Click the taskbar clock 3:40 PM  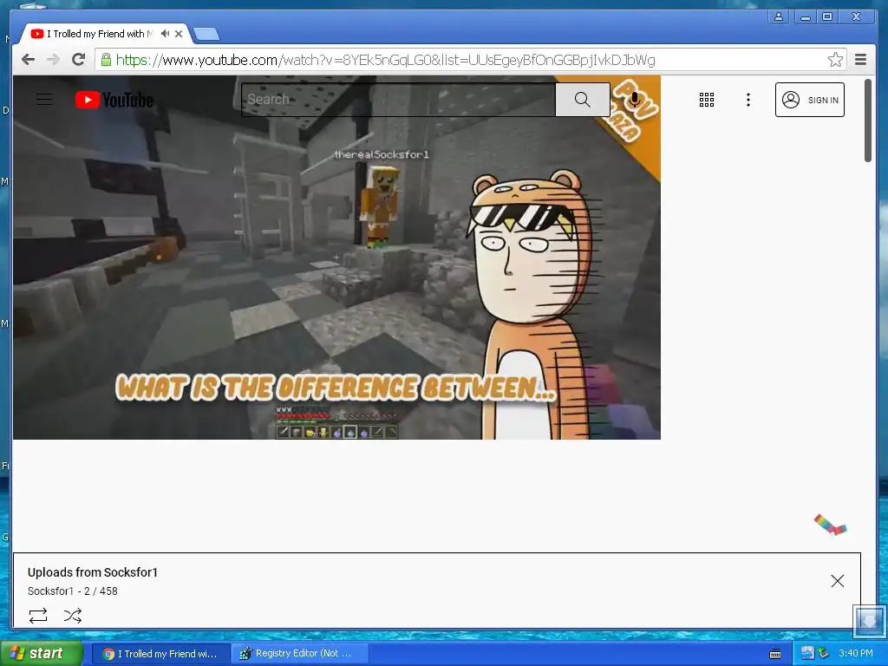[x=856, y=654]
